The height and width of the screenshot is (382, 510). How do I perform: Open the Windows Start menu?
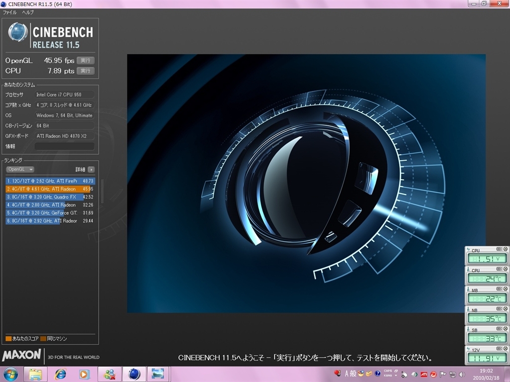click(10, 374)
